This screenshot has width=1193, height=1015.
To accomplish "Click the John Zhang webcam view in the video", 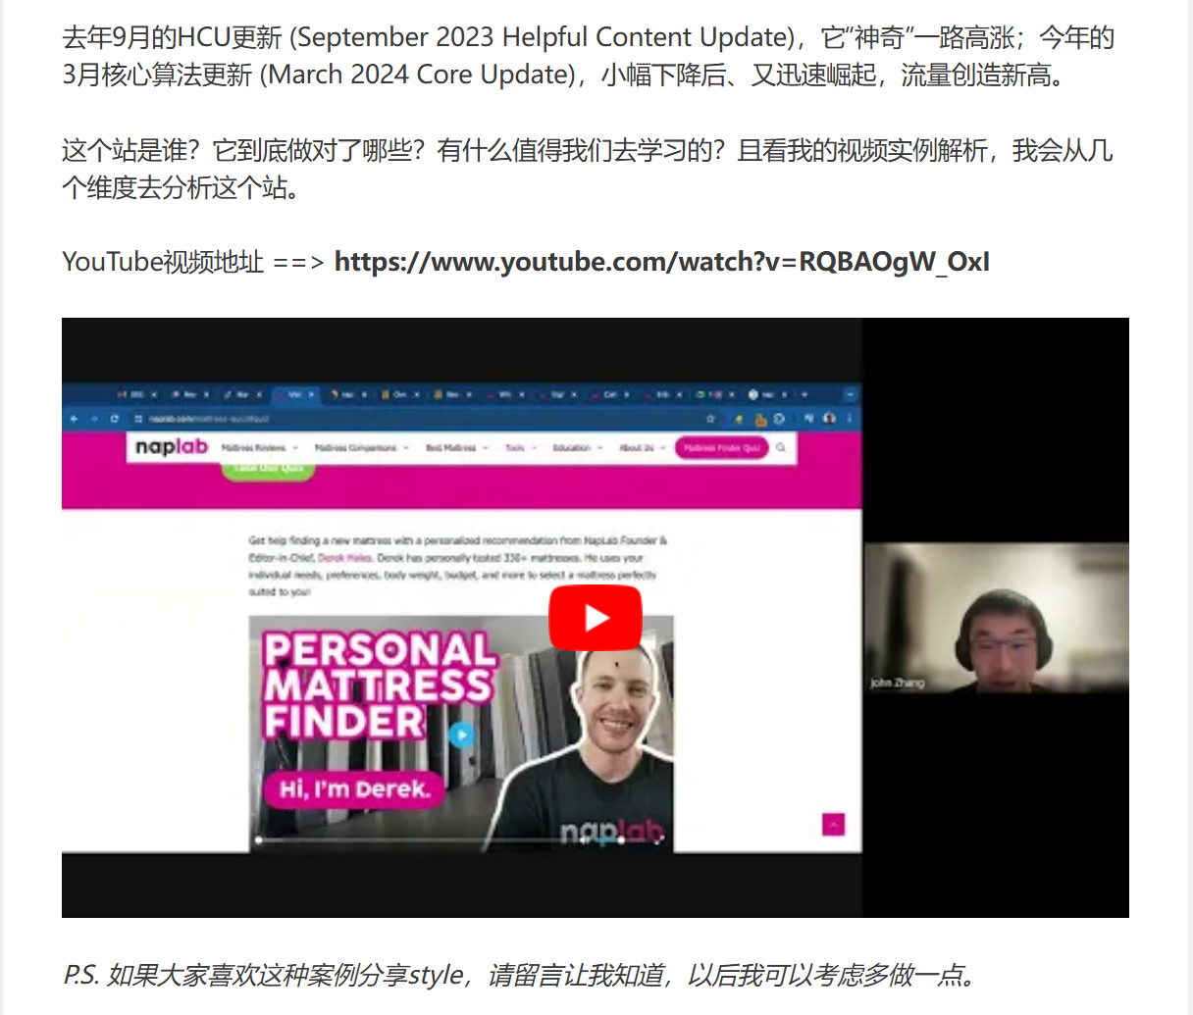I will click(x=996, y=618).
